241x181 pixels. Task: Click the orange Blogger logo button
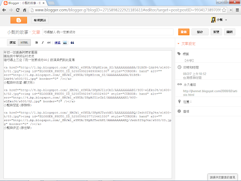coord(19,20)
